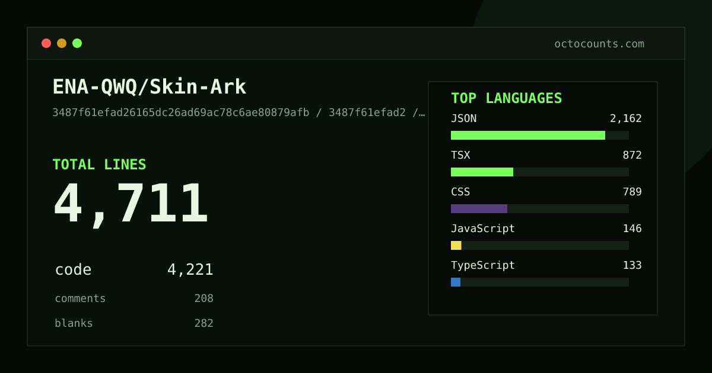Image resolution: width=712 pixels, height=373 pixels.
Task: Click the code row label
Action: coord(73,270)
